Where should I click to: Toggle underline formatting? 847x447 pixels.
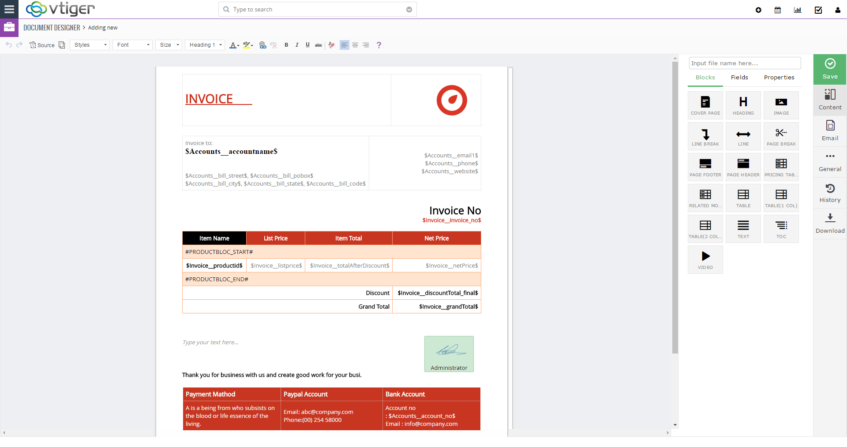(307, 45)
